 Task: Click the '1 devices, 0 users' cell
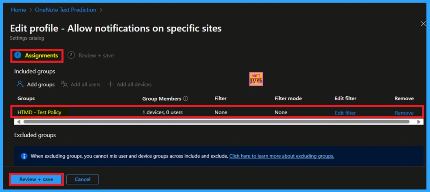coord(162,112)
